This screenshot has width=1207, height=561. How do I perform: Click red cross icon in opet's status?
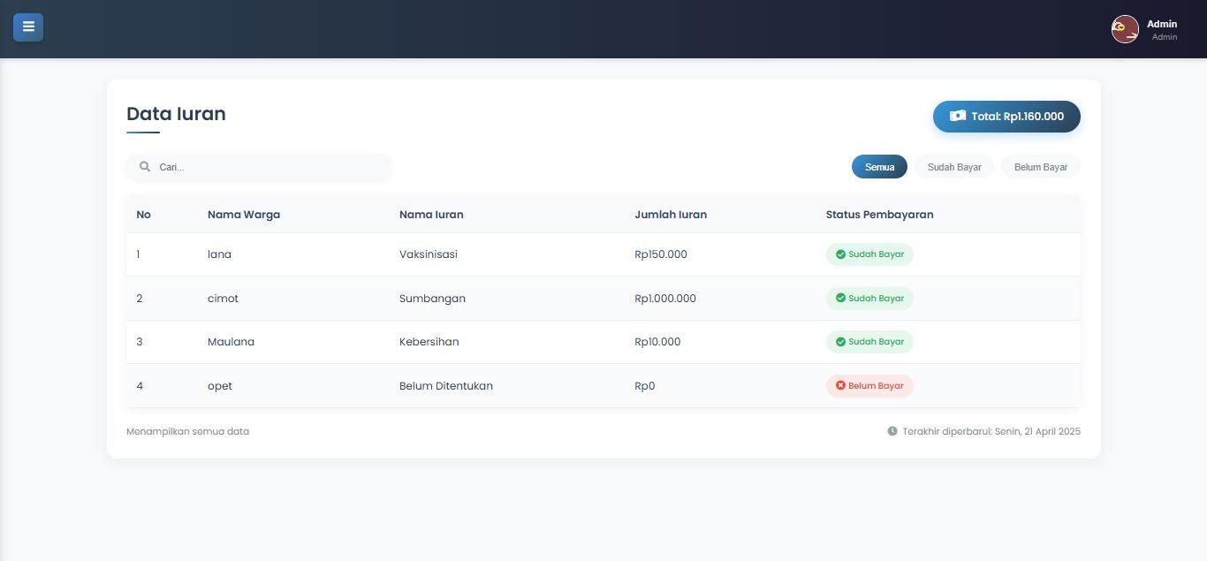pyautogui.click(x=840, y=386)
